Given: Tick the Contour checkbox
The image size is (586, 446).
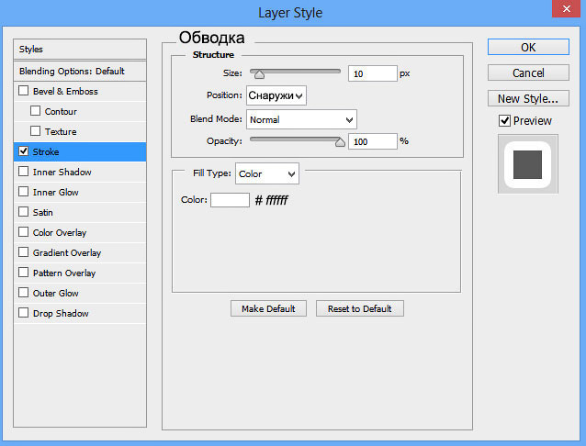Looking at the screenshot, I should point(35,111).
